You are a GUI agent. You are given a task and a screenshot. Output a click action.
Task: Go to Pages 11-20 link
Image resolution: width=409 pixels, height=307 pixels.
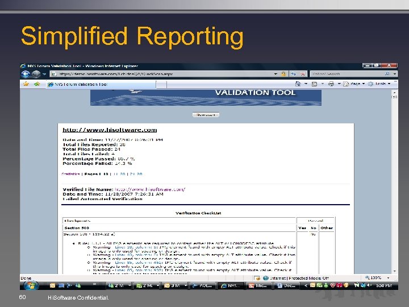[x=119, y=174]
